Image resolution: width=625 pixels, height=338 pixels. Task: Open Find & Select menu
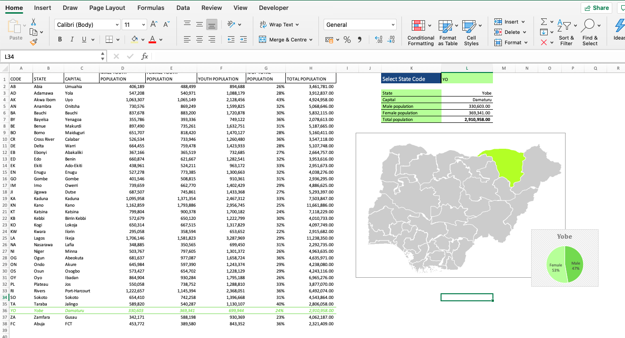(x=590, y=32)
